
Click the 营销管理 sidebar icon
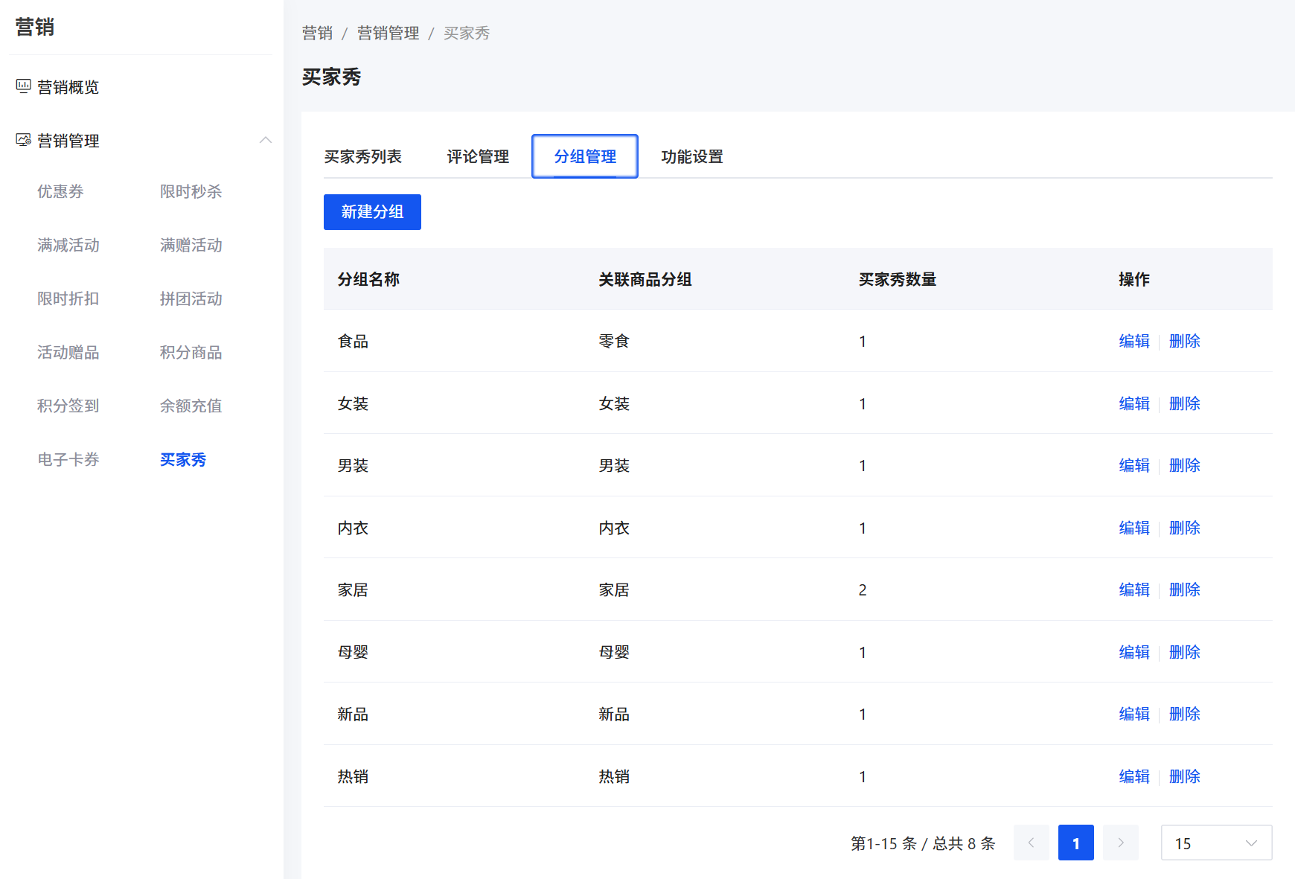pyautogui.click(x=23, y=140)
